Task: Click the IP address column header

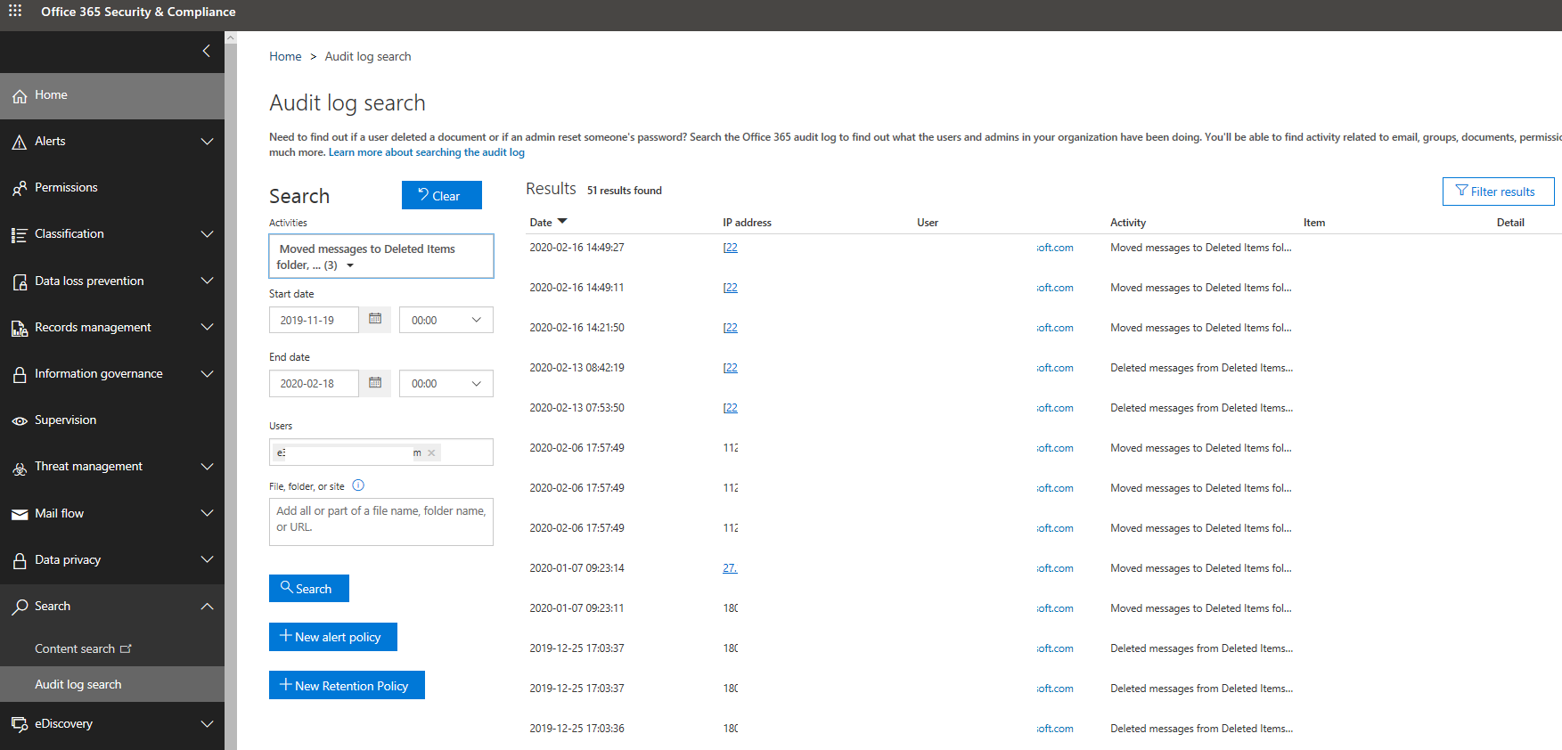Action: click(x=747, y=223)
